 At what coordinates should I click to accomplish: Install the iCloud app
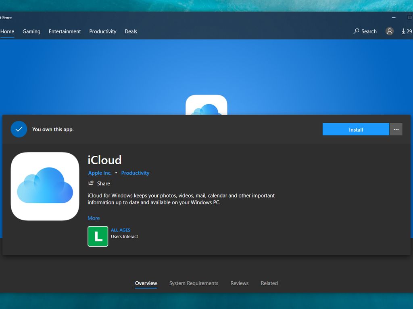(x=356, y=129)
